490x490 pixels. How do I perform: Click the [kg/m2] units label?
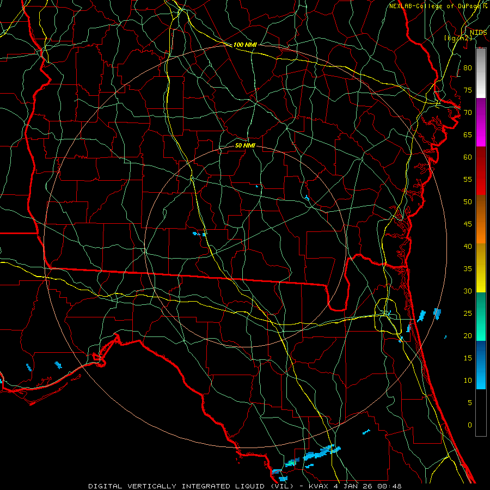click(x=458, y=38)
